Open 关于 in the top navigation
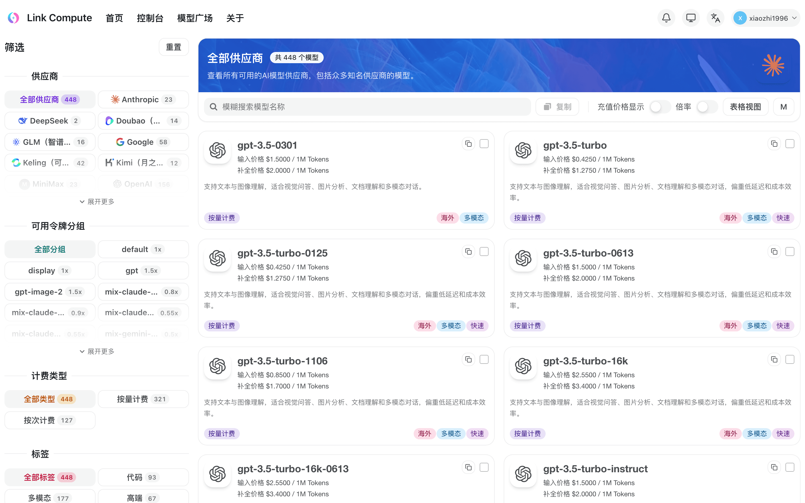Screen dimensions: 805x503 (x=235, y=18)
